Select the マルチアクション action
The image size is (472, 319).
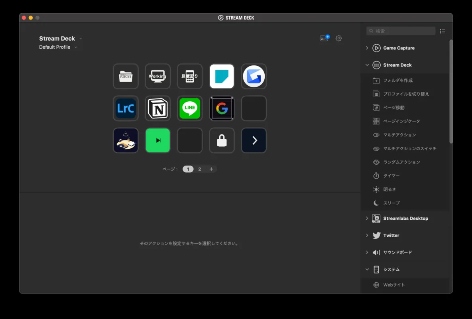[x=399, y=135]
